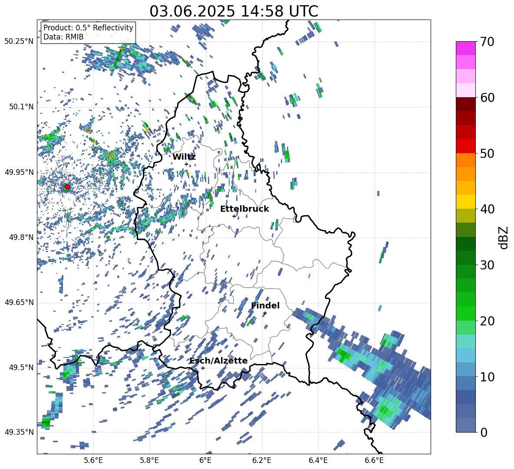Click the Ettelbruck city label
The height and width of the screenshot is (469, 514).
click(x=244, y=209)
